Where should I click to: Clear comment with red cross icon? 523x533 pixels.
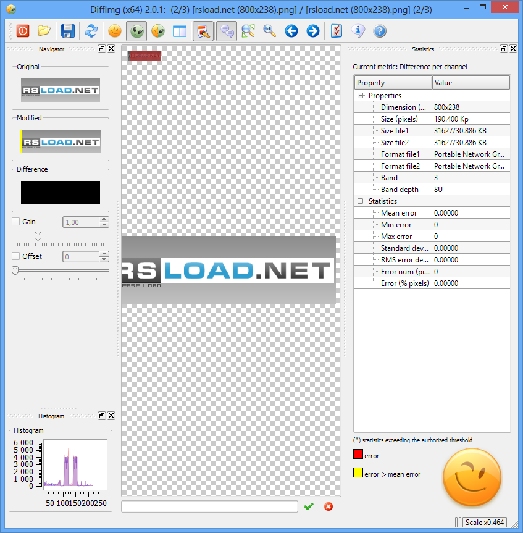tap(328, 506)
